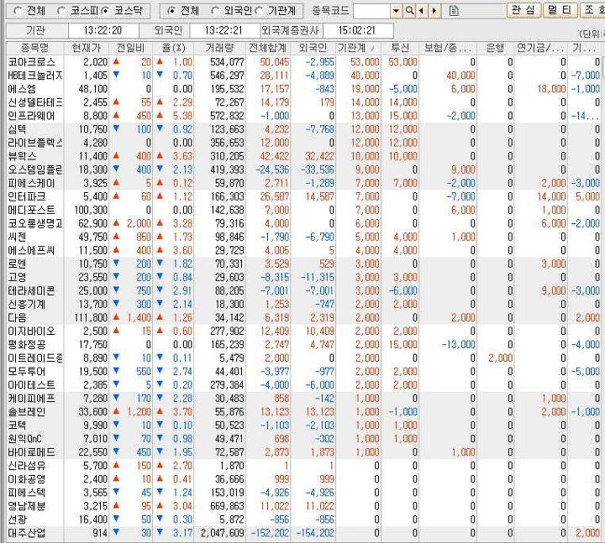Click the 기관계 column header sort arrow
605x543 pixels.
(x=372, y=49)
